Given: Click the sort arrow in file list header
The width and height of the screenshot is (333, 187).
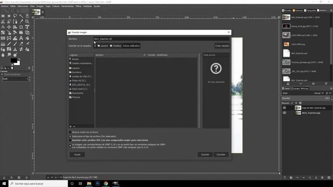Looking at the screenshot, I should 145,55.
